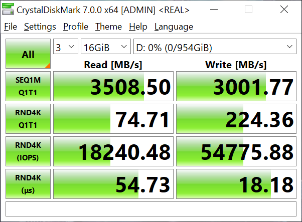The height and width of the screenshot is (222, 302).
Task: Open the Language menu
Action: click(174, 27)
